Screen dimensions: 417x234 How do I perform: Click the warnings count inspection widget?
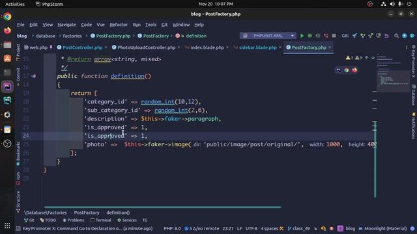tap(354, 58)
